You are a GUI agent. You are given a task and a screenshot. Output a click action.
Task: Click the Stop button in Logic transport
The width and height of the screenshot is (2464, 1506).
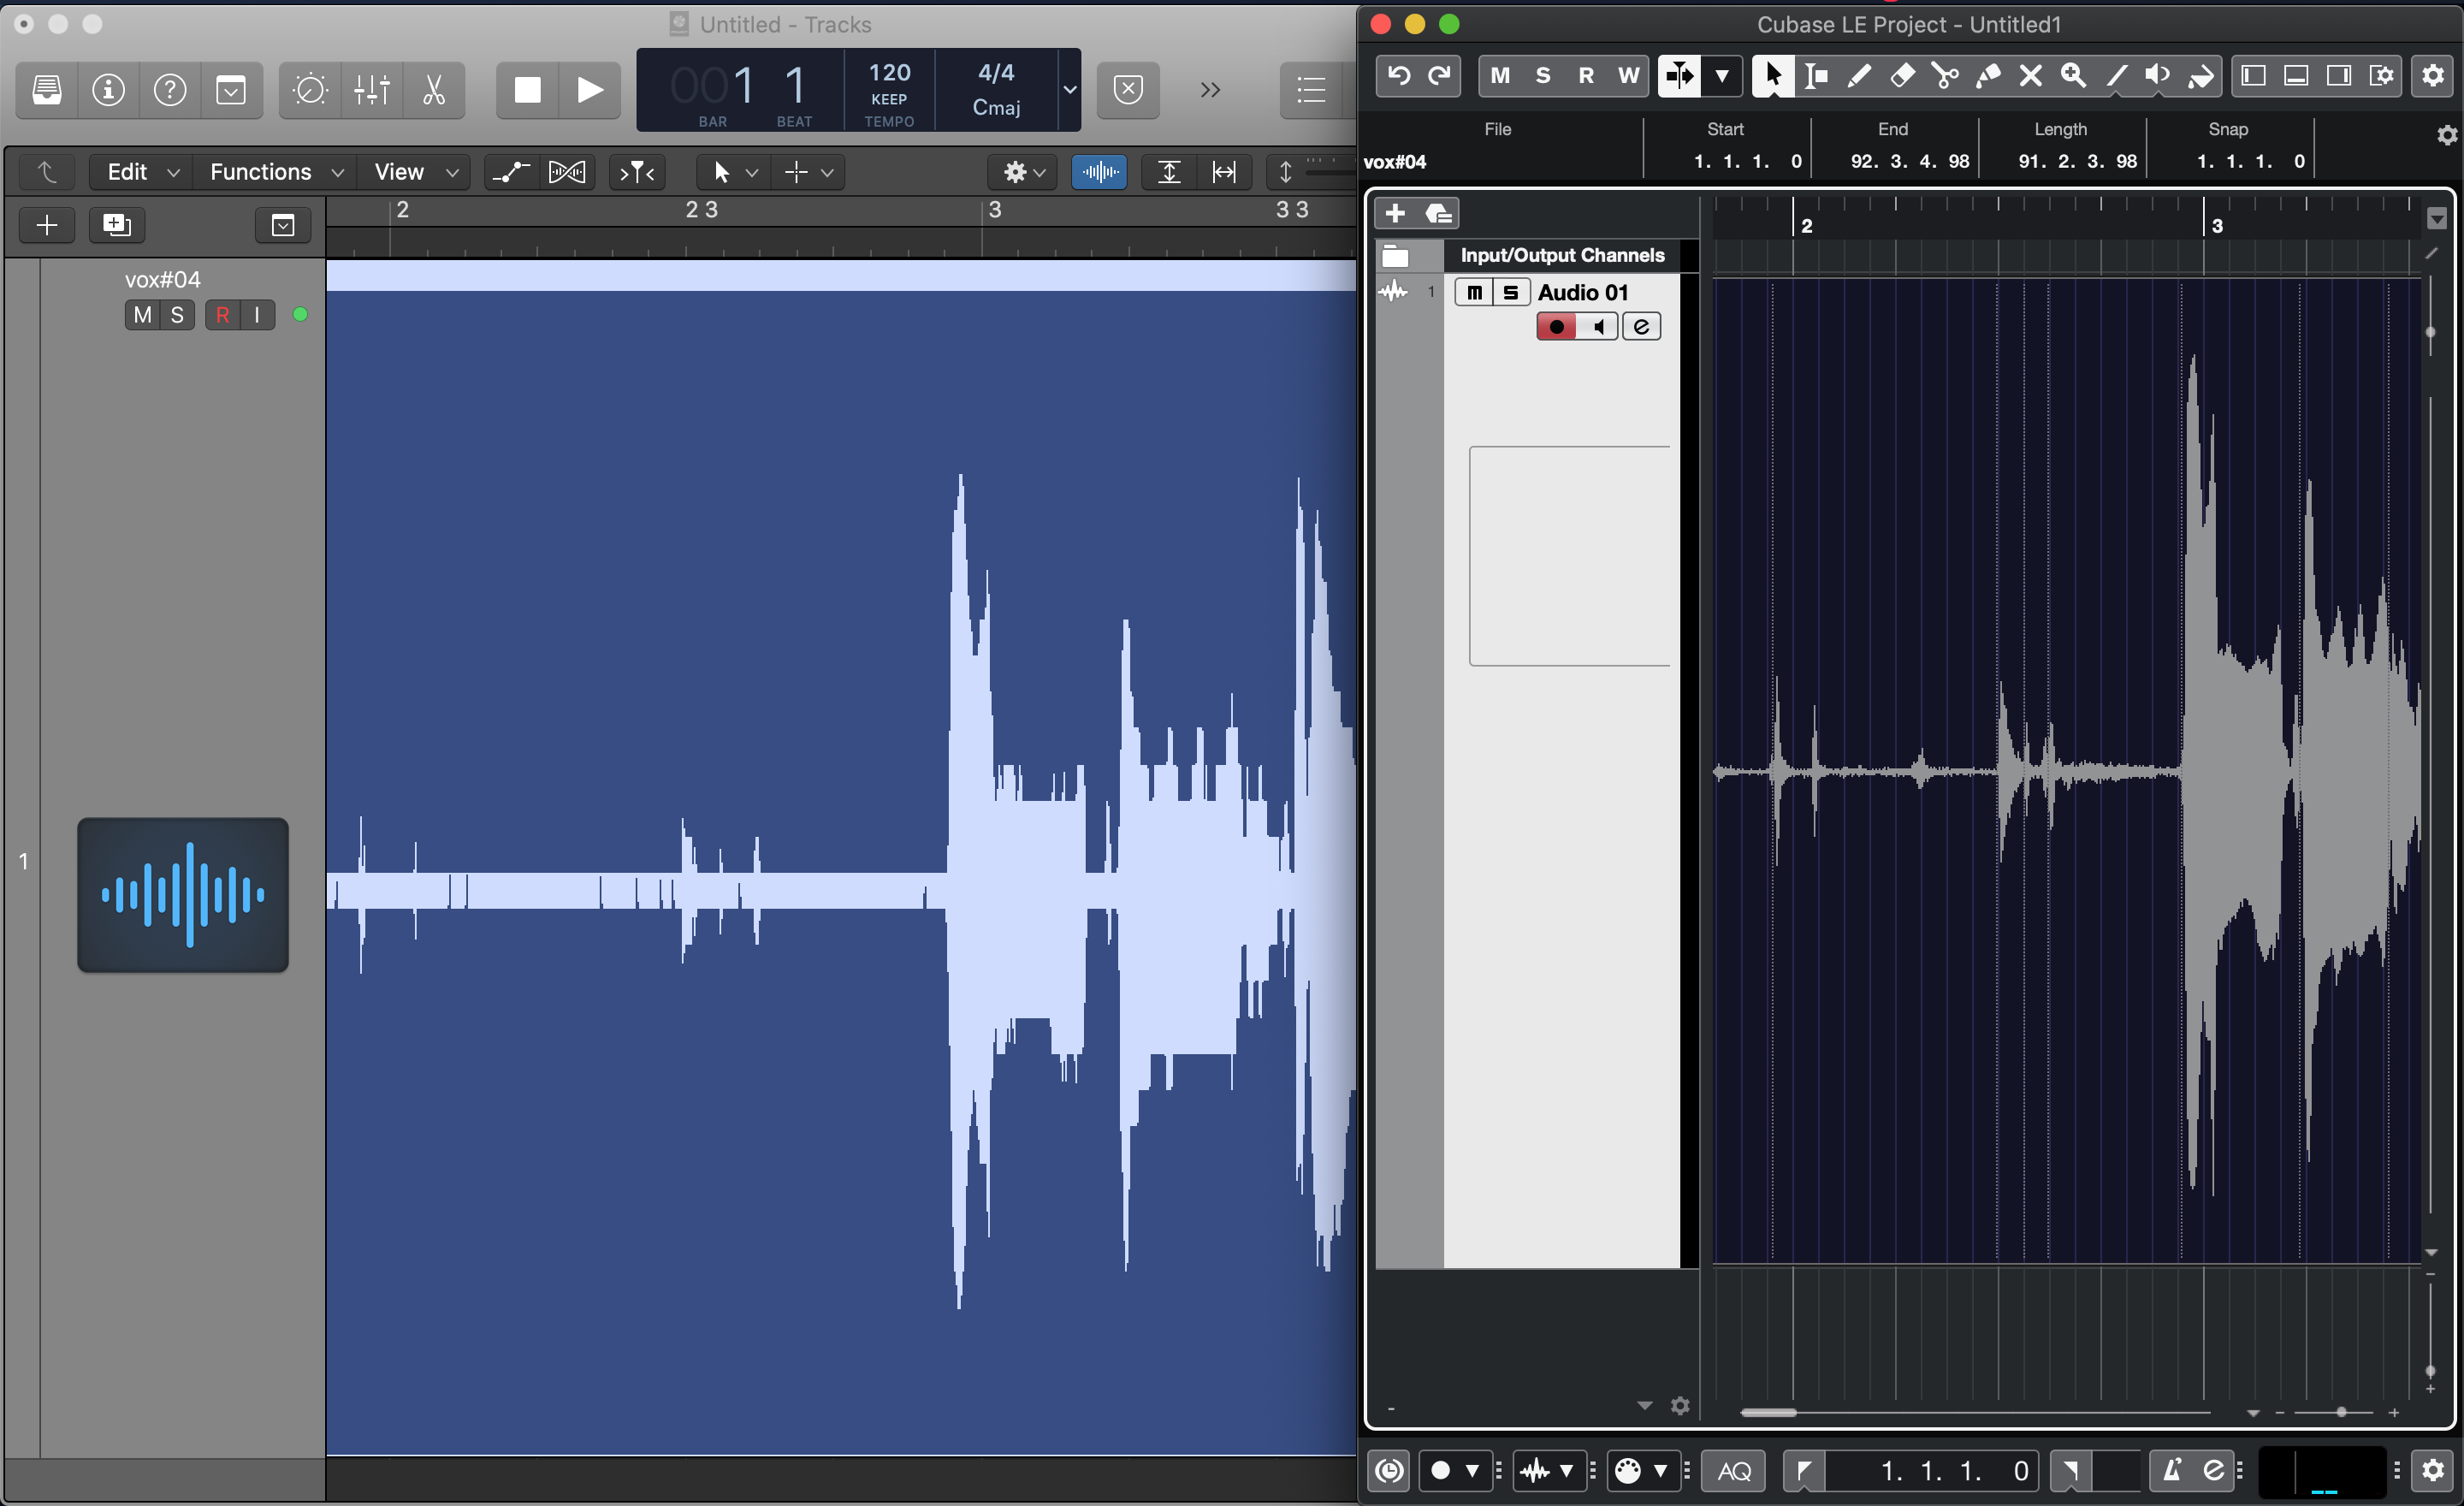click(527, 90)
